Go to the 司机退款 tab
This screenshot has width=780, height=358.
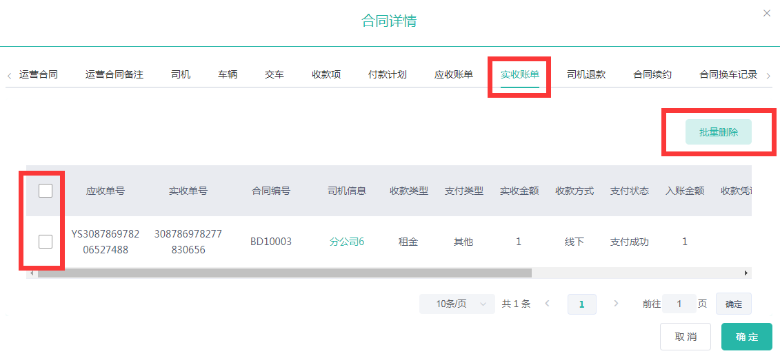coord(586,74)
